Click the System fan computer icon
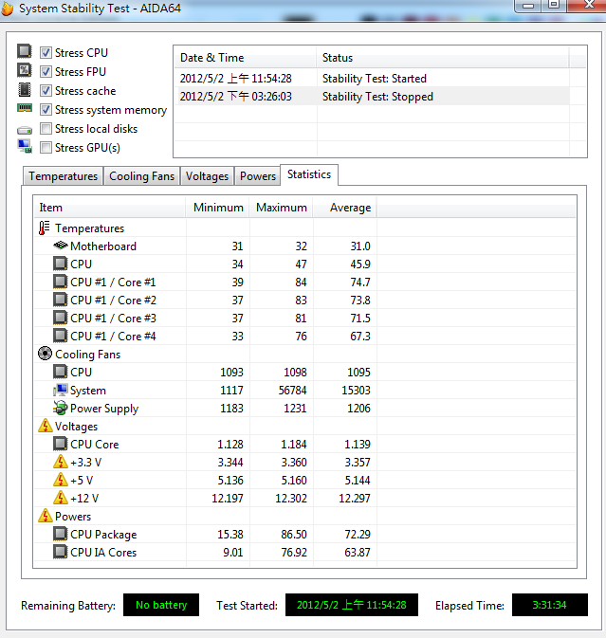 point(61,390)
